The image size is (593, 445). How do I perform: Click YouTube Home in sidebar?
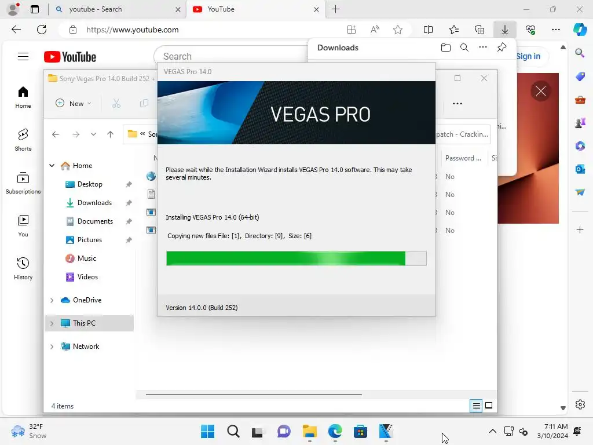point(23,97)
